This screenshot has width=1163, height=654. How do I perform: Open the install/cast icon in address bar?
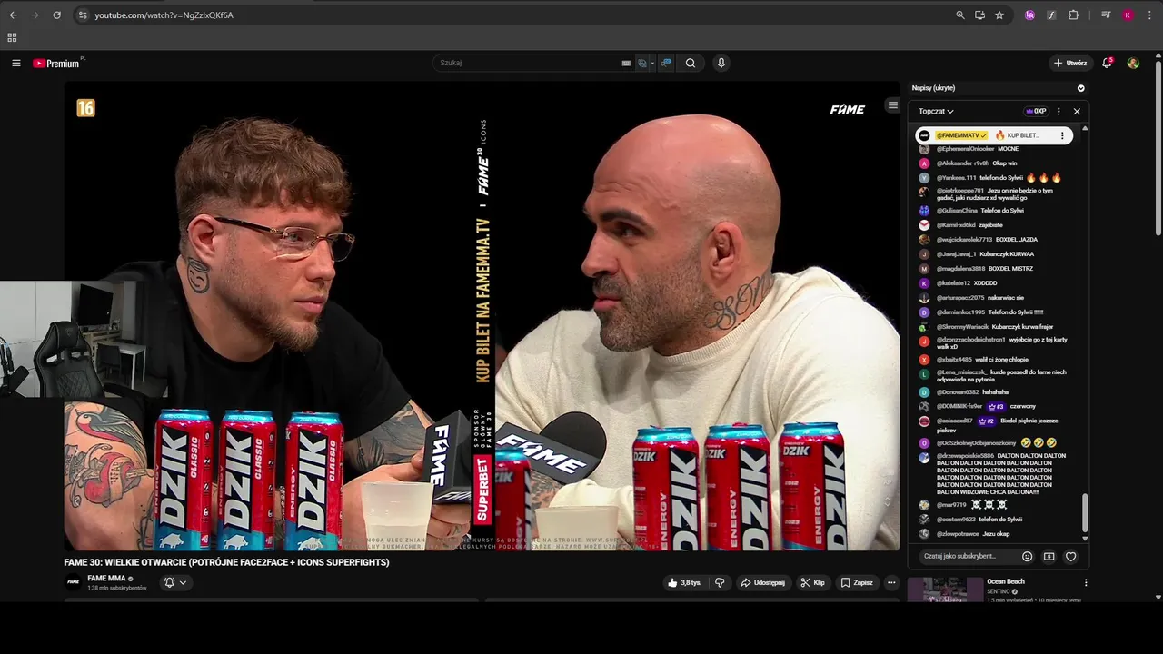point(979,15)
